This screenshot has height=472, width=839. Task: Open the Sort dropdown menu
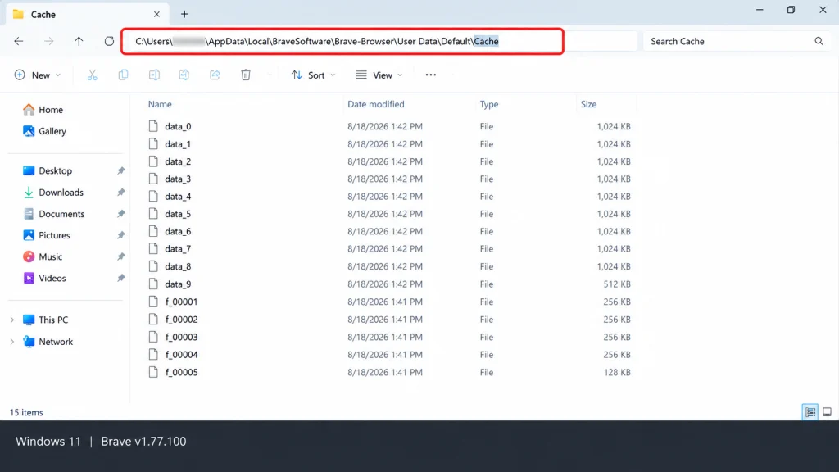[313, 75]
